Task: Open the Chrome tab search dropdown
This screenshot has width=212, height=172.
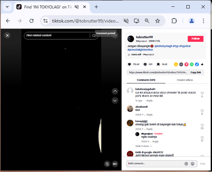Action: [x=7, y=7]
